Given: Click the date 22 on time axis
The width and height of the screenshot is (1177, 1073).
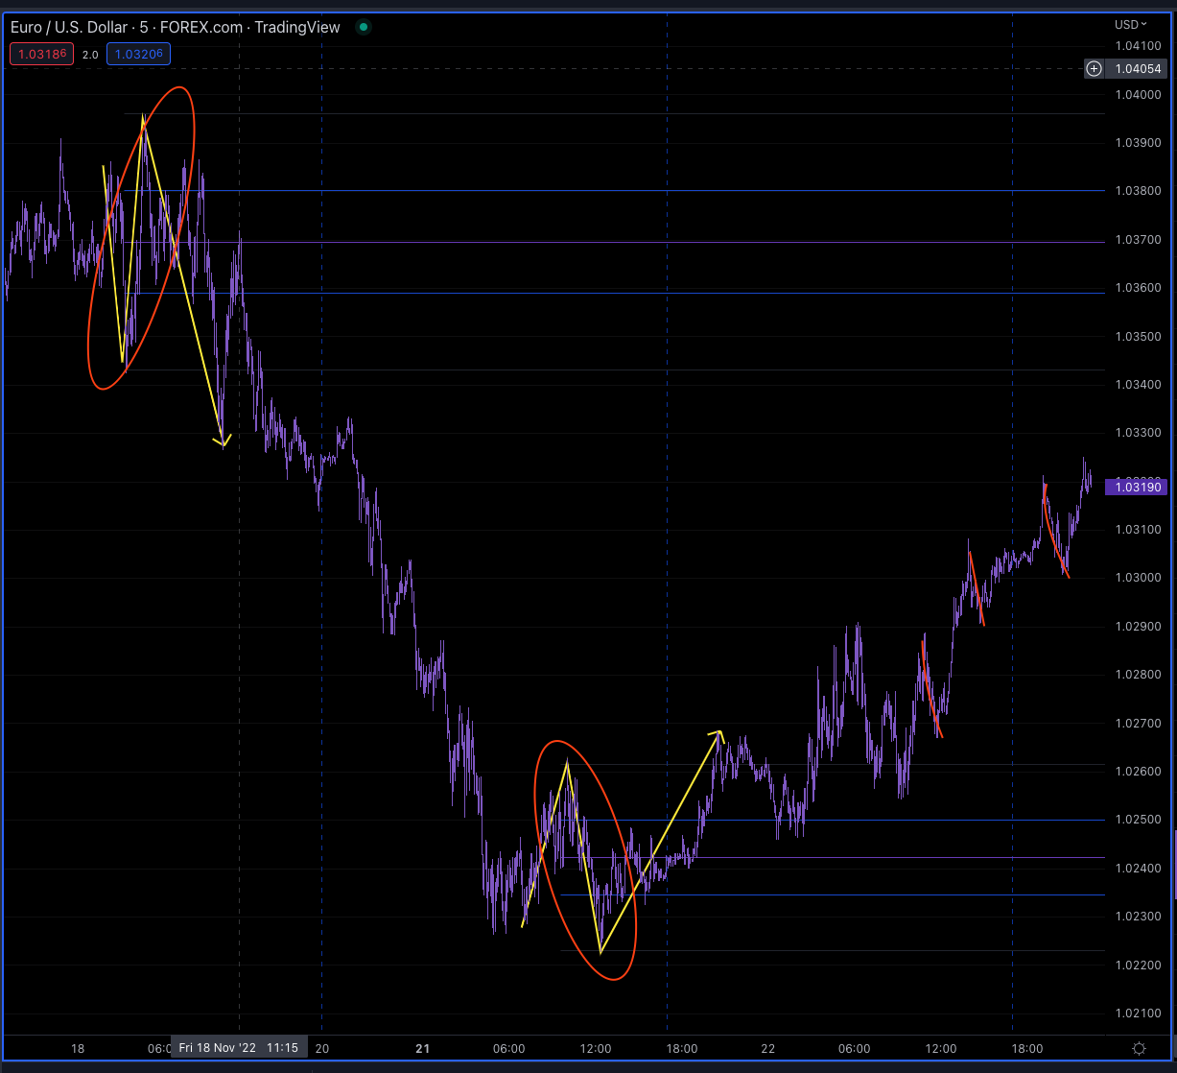Looking at the screenshot, I should point(767,1049).
